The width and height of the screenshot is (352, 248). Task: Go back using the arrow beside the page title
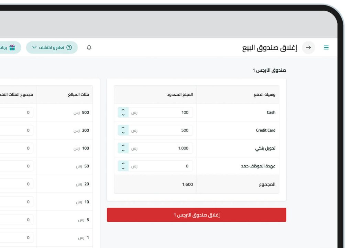click(308, 47)
